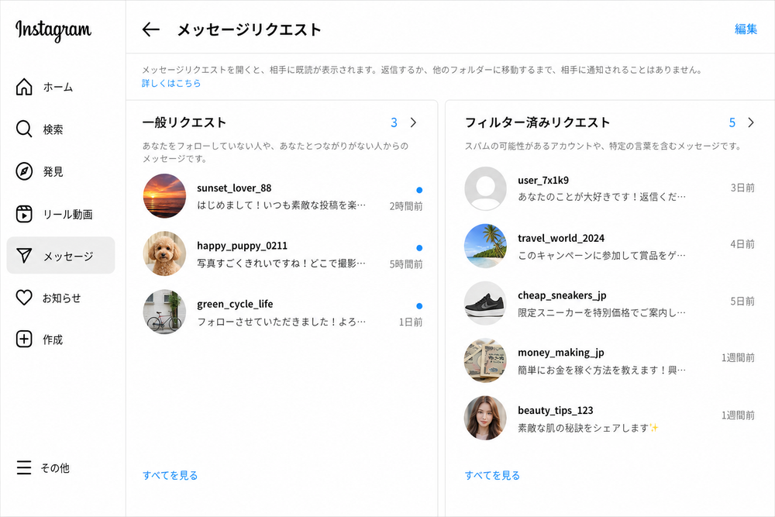Click message preview フォローさせていただきました
This screenshot has width=775, height=517.
click(x=281, y=321)
